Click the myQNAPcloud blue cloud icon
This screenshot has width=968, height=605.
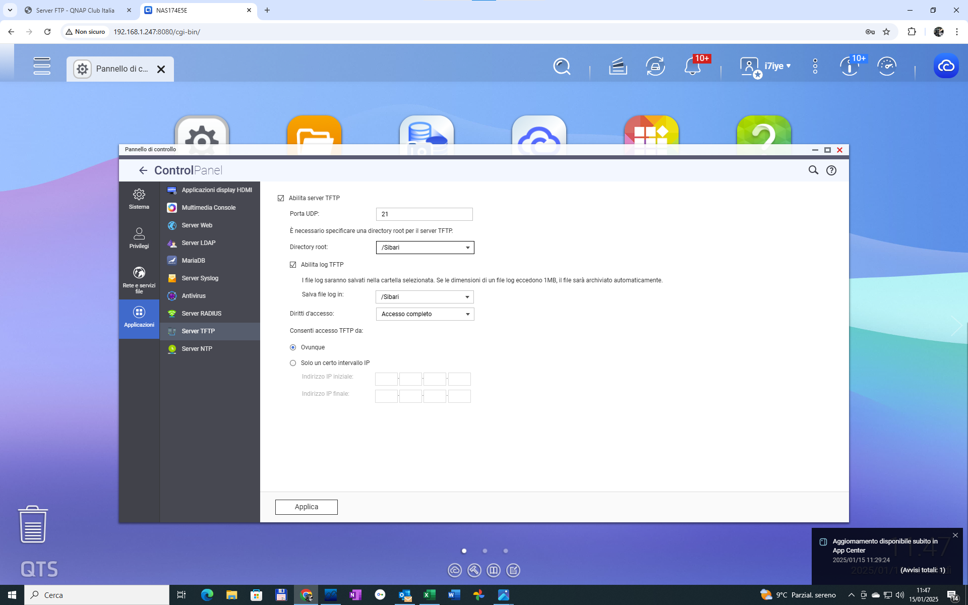[x=946, y=66]
